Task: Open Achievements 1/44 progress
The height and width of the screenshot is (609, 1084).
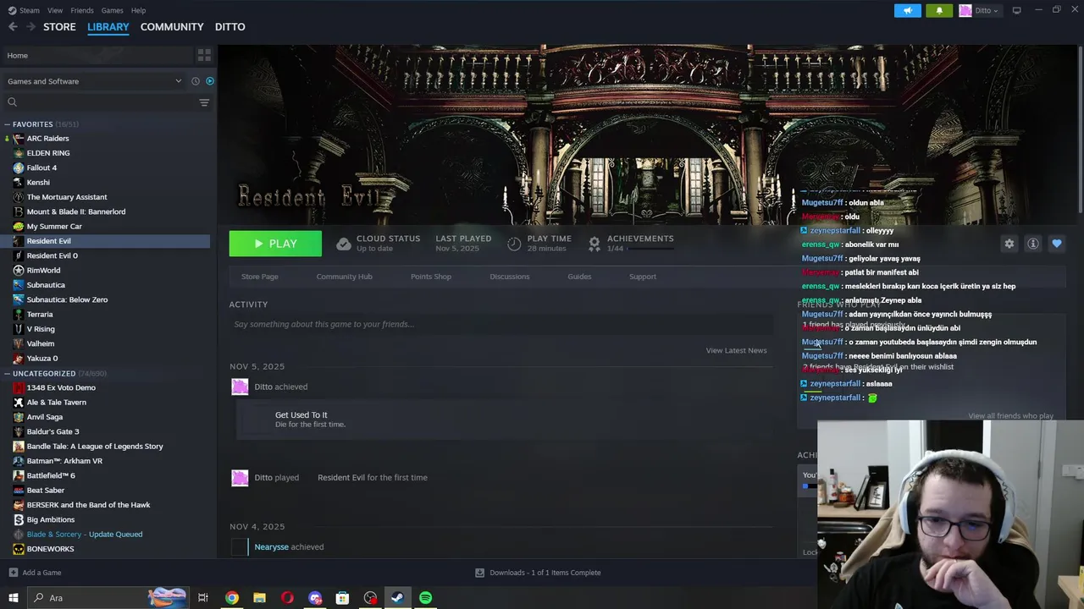Action: tap(631, 244)
